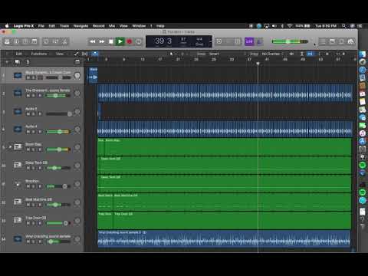The width and height of the screenshot is (368, 276).
Task: Add a new track with plus icon
Action: (x=7, y=62)
